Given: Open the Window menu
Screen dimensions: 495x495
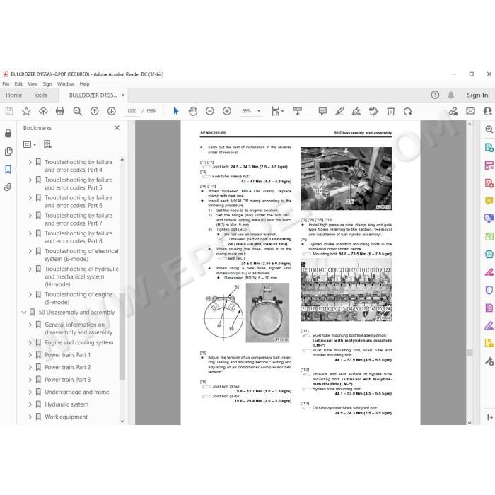Looking at the screenshot, I should coord(66,84).
